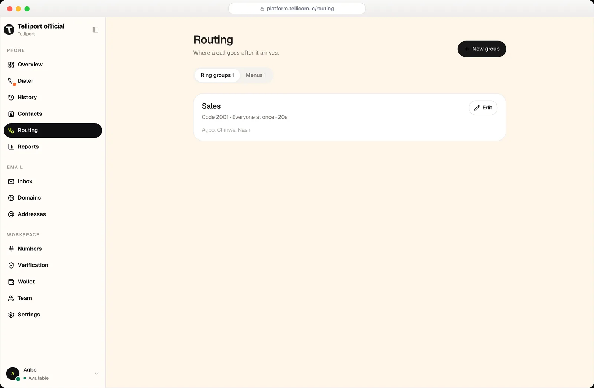Open the Dialer phone icon
594x388 pixels.
pos(11,81)
